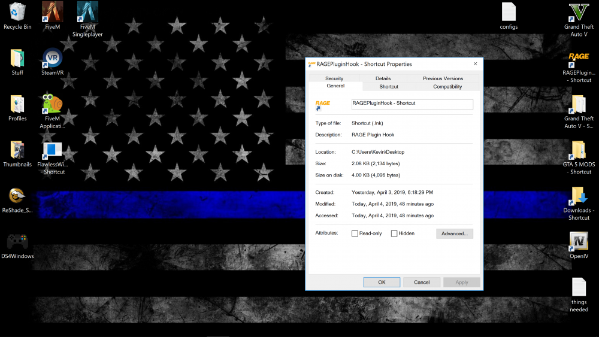Open the Shortcut tab
This screenshot has height=337, width=599.
(389, 87)
